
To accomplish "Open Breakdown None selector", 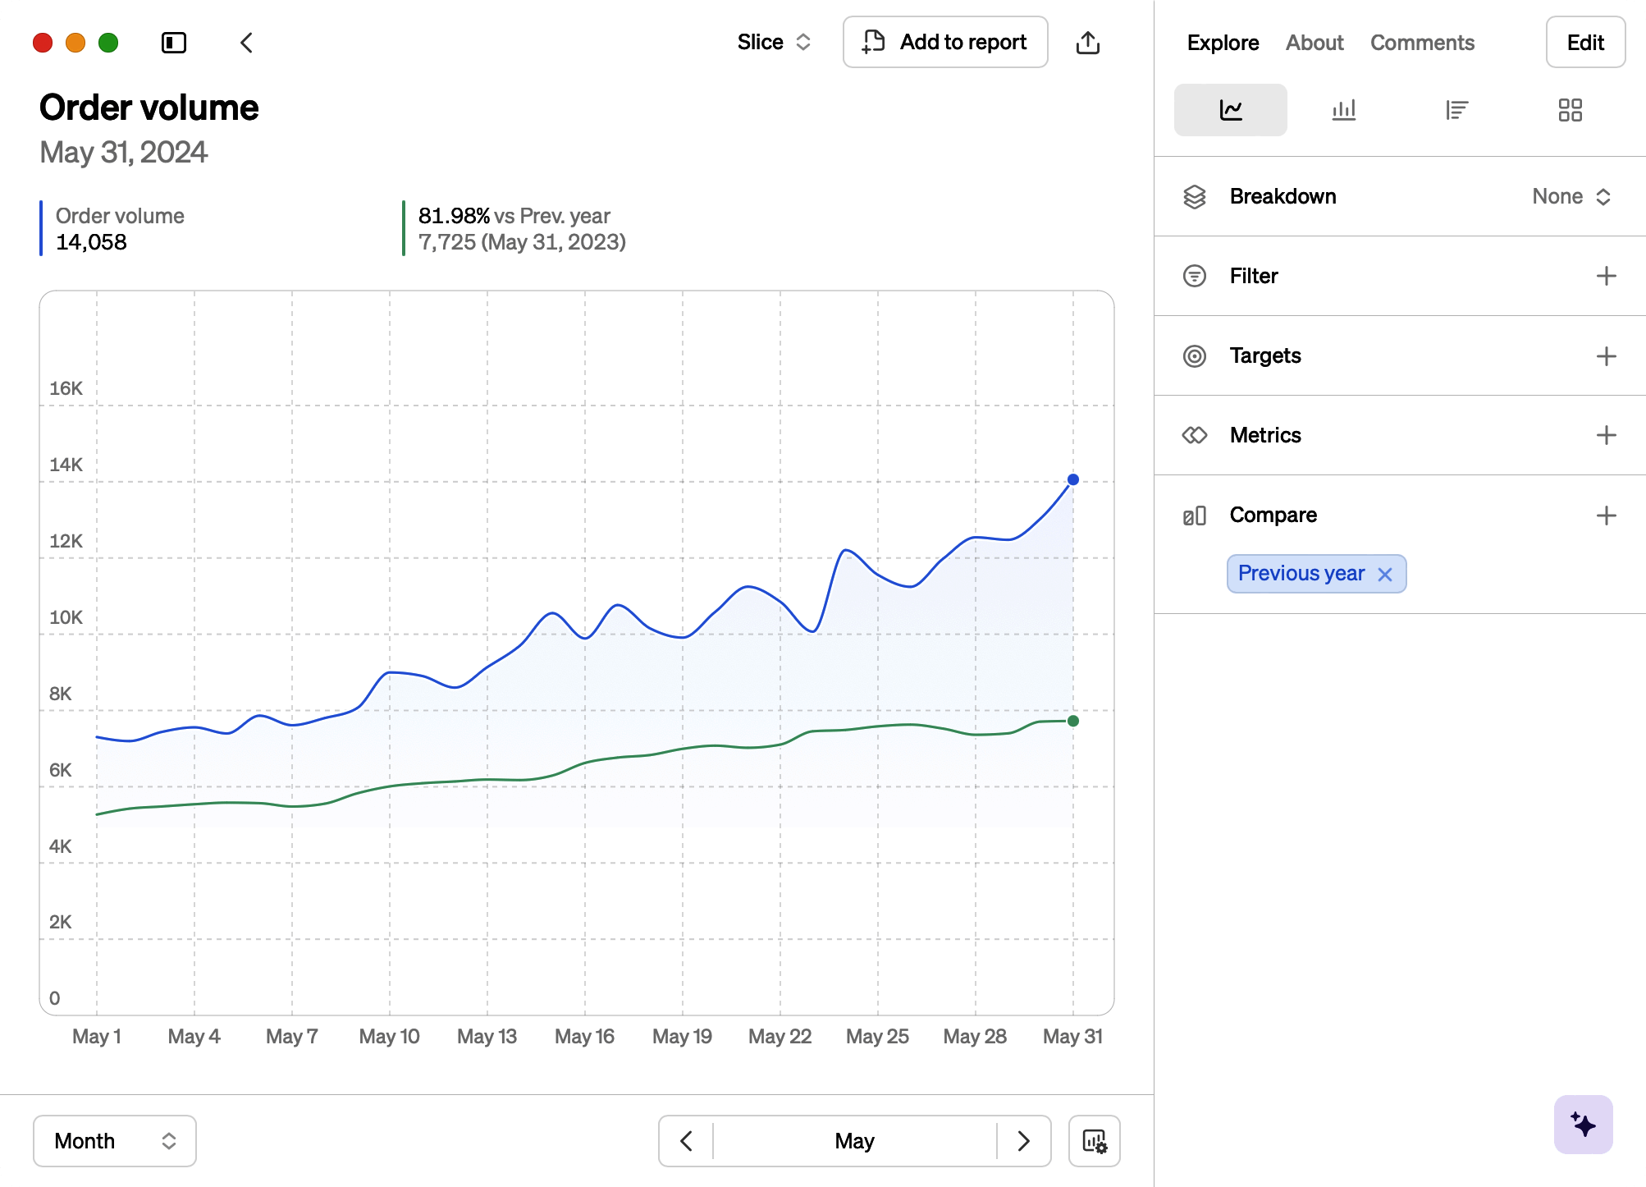I will (1571, 197).
